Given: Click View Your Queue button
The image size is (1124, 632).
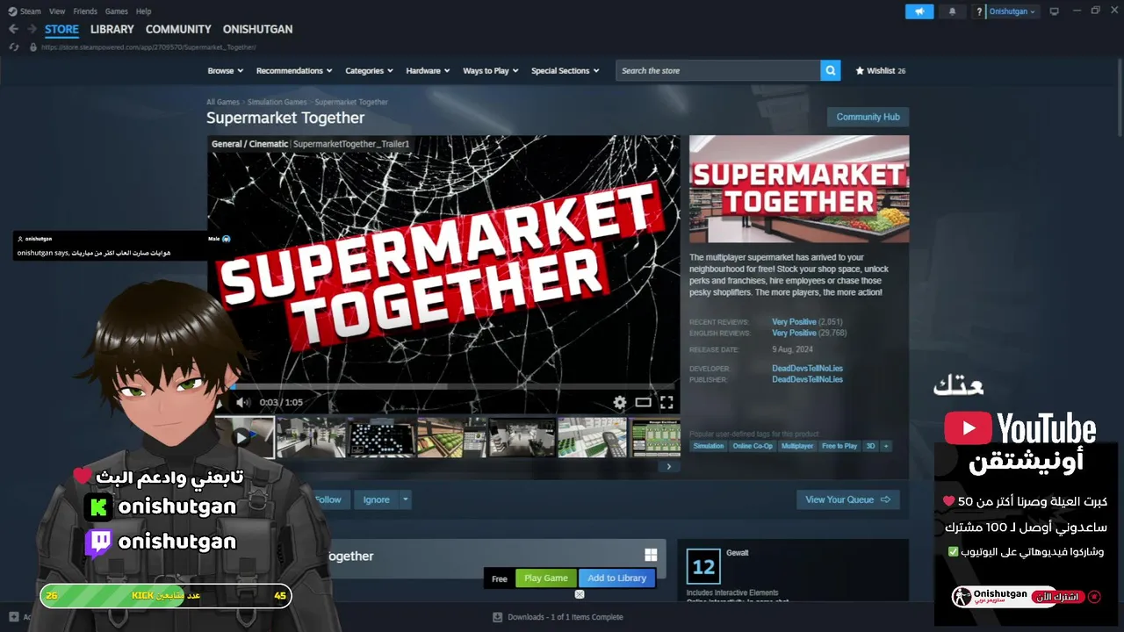Looking at the screenshot, I should point(847,499).
